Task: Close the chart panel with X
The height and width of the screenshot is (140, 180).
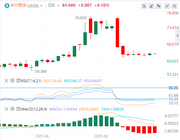Action: (175, 6)
